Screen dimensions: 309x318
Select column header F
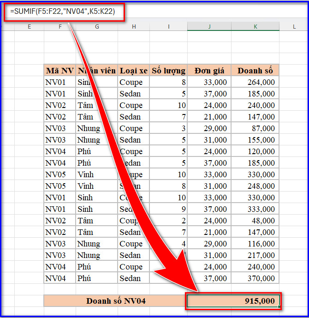point(60,27)
